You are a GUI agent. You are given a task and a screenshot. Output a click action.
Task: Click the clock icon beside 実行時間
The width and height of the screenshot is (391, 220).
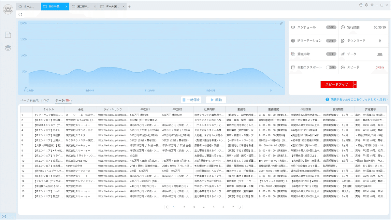tap(343, 27)
